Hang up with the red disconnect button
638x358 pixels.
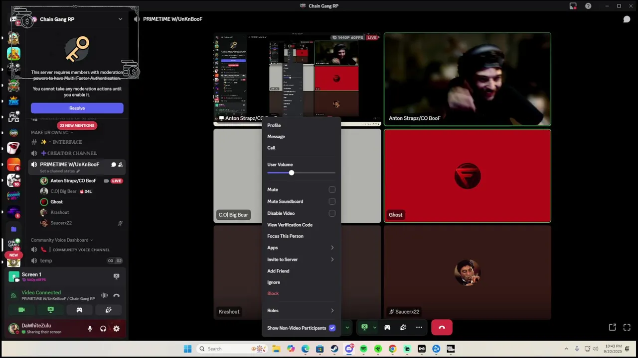[442, 327]
